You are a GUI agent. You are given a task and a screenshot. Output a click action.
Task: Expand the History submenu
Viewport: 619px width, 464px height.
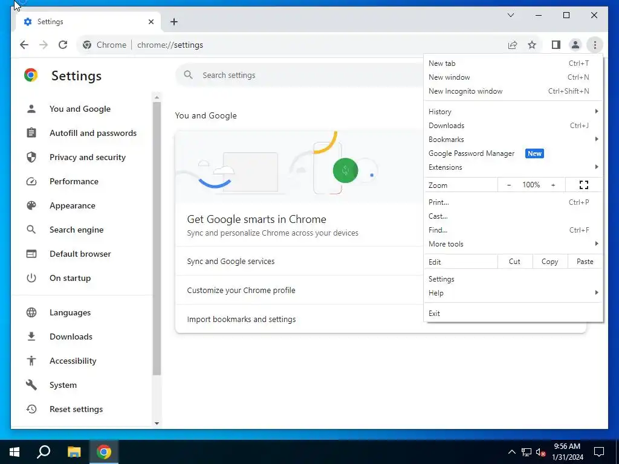tap(513, 112)
